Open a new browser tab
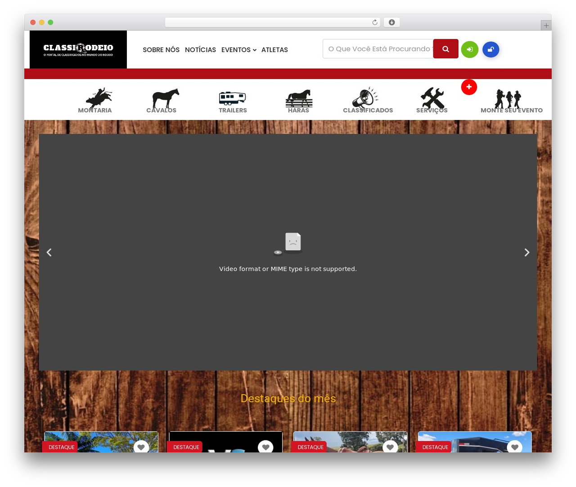 click(546, 26)
